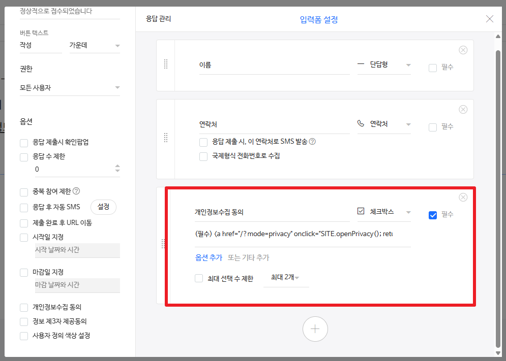Click the help icon next to SMS 발송
Image resolution: width=506 pixels, height=361 pixels.
[x=312, y=142]
